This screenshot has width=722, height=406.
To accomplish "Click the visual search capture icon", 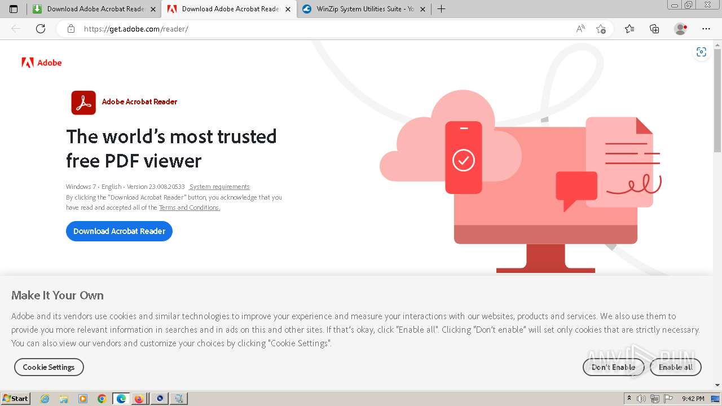I will pos(701,52).
